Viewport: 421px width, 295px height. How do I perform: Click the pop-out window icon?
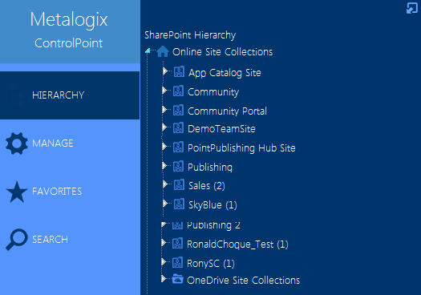(412, 8)
